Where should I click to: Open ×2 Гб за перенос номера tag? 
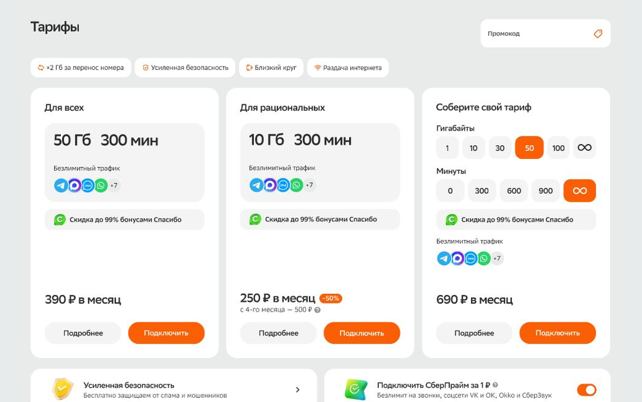coord(80,68)
